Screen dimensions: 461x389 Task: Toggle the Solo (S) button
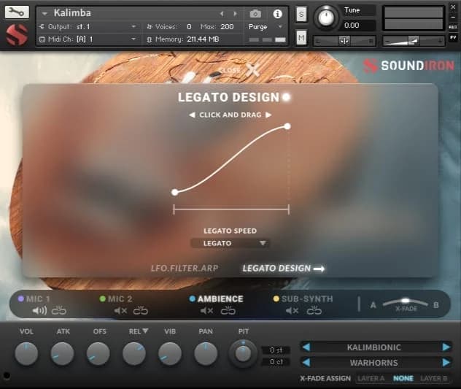click(301, 15)
